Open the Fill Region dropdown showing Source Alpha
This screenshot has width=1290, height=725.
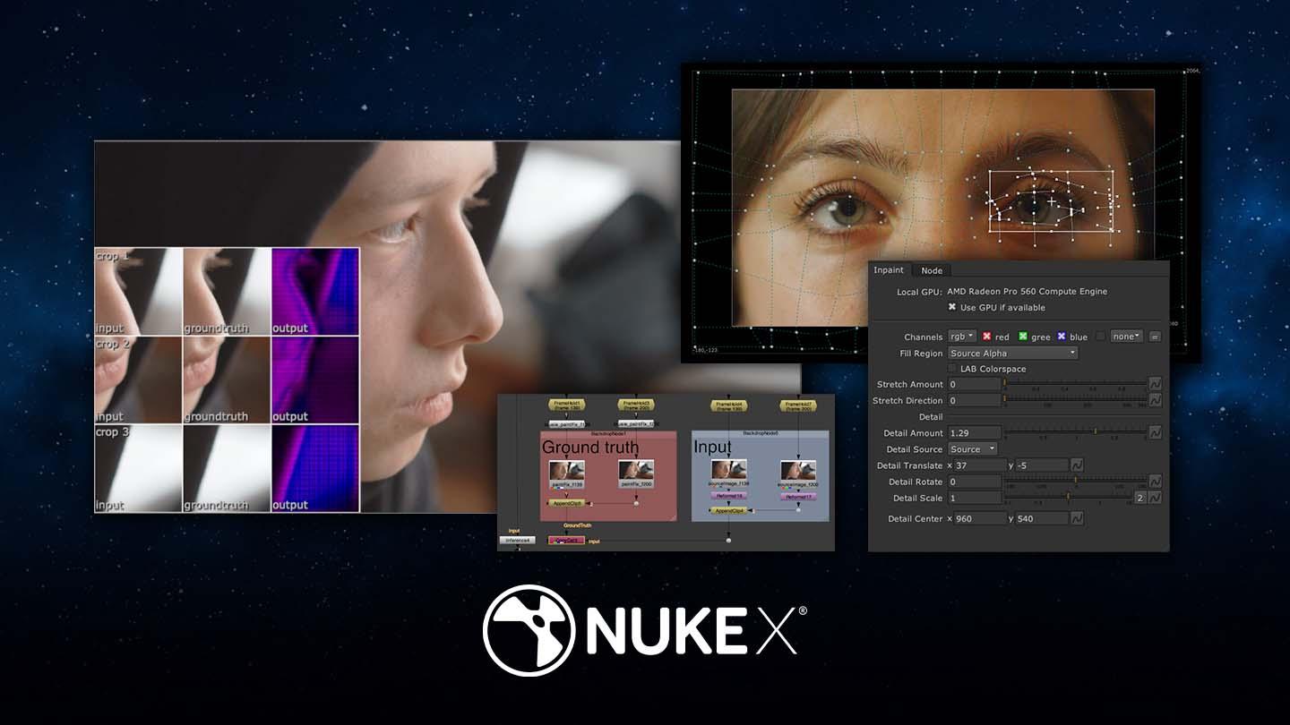click(x=1013, y=353)
